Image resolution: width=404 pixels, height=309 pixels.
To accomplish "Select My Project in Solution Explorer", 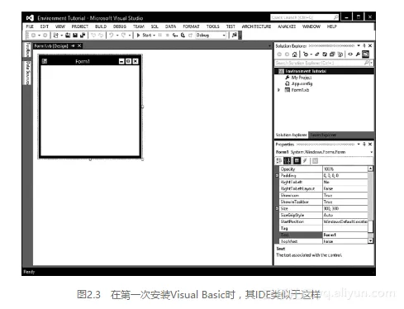I will click(x=302, y=78).
